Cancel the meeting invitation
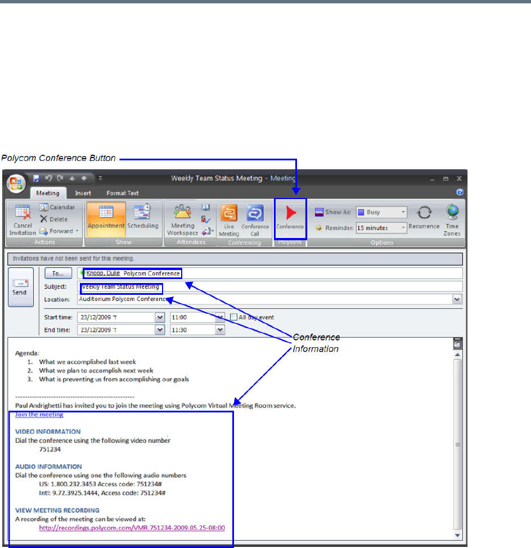 pos(22,220)
